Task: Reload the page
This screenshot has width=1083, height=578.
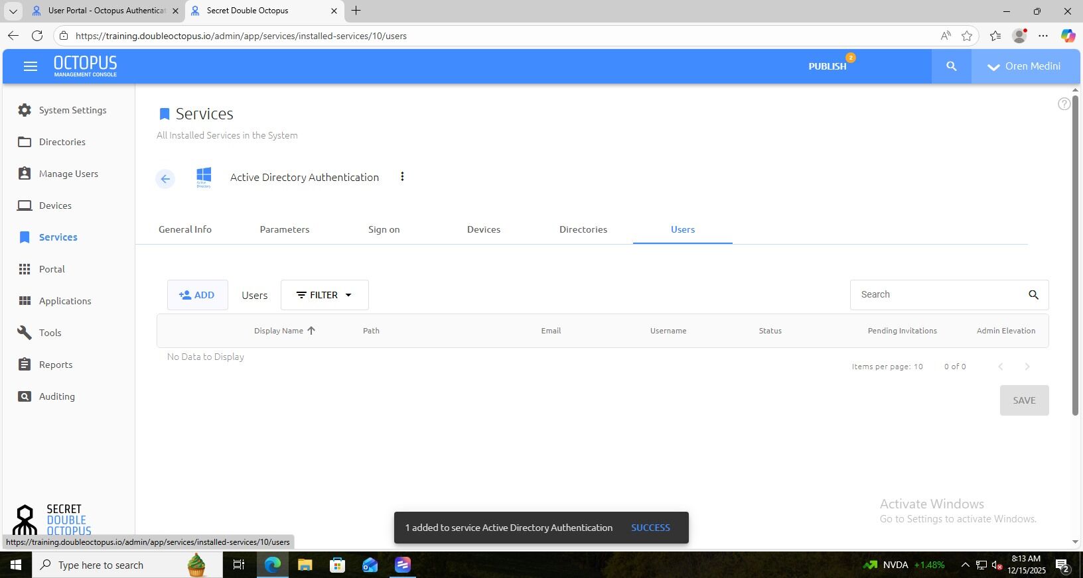Action: point(37,36)
